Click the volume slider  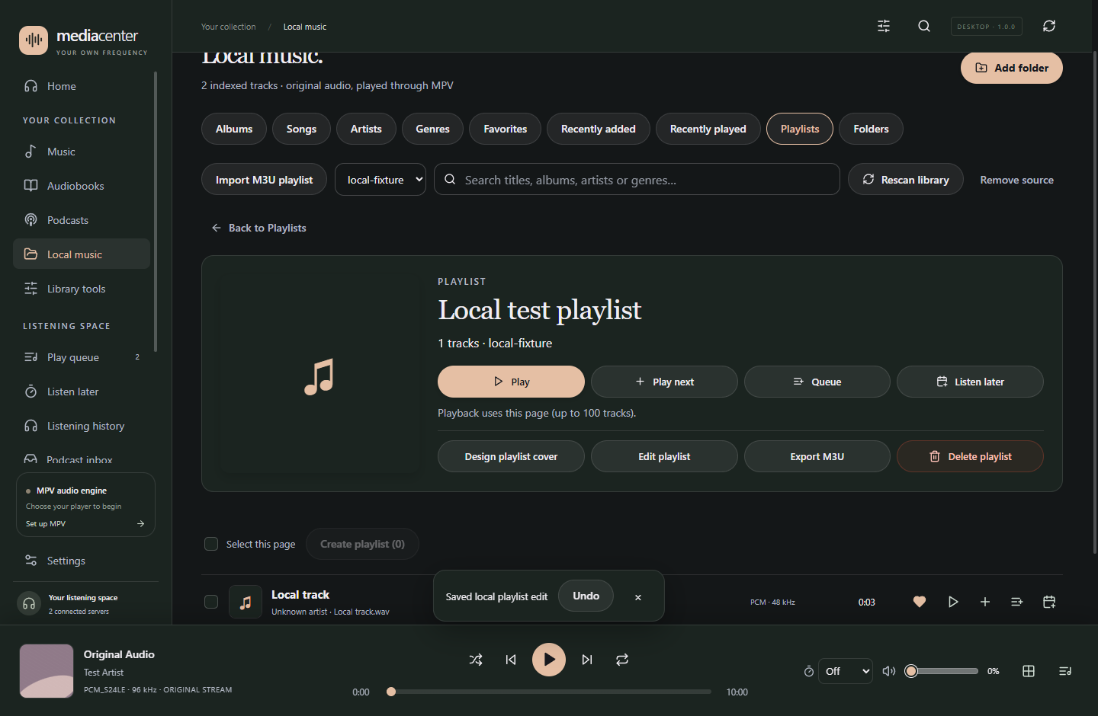click(x=942, y=671)
